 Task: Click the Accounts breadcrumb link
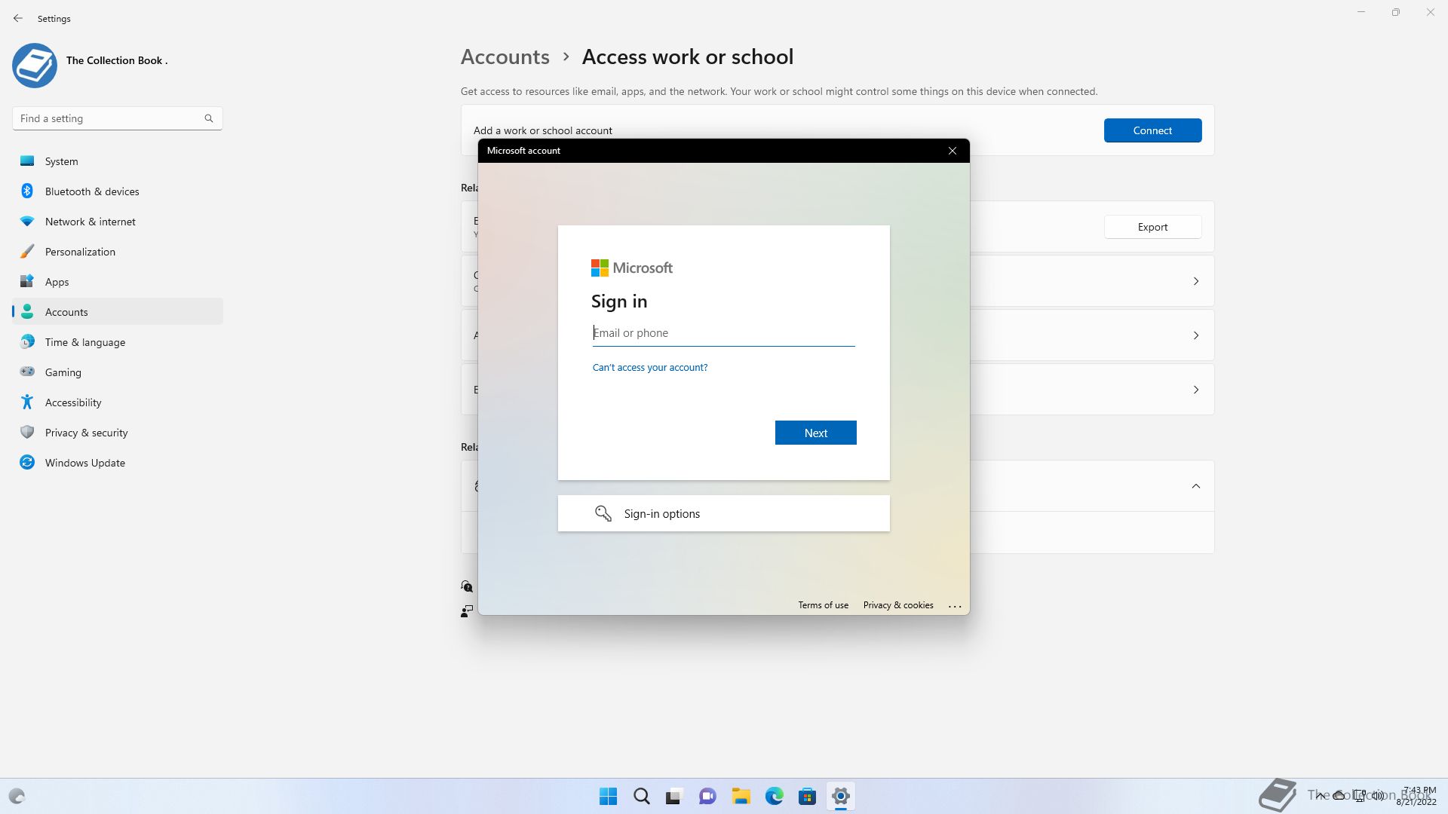pos(505,57)
